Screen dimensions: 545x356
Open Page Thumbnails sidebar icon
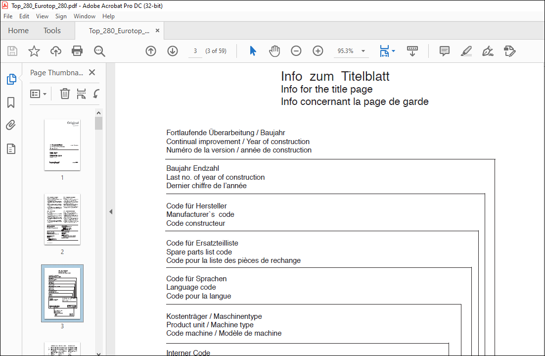coord(11,79)
